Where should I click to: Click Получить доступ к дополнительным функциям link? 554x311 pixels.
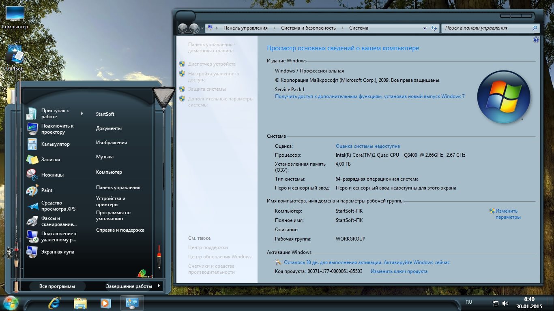click(370, 96)
